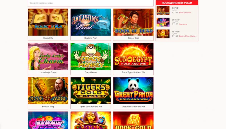Image resolution: width=226 pixels, height=129 pixels.
Task: Follow the Book of Dead winner link
Action: click(x=185, y=12)
